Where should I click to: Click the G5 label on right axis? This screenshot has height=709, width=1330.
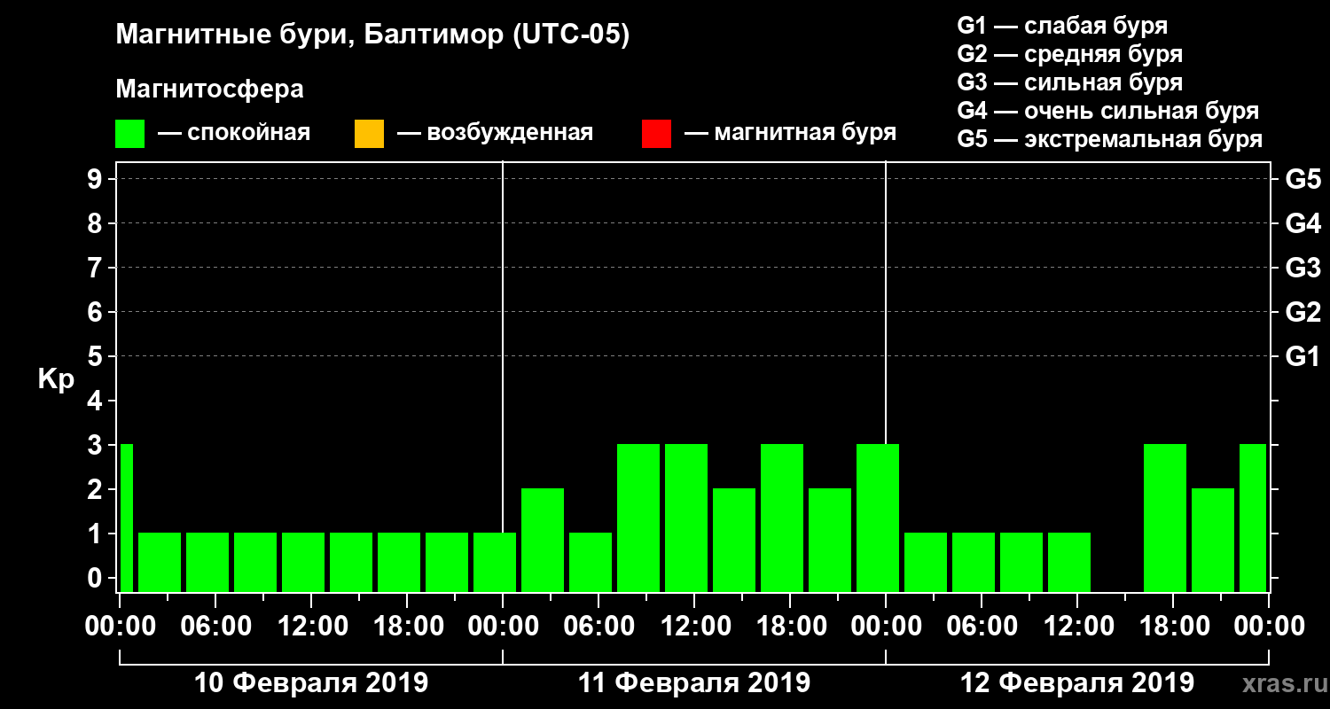pyautogui.click(x=1303, y=179)
